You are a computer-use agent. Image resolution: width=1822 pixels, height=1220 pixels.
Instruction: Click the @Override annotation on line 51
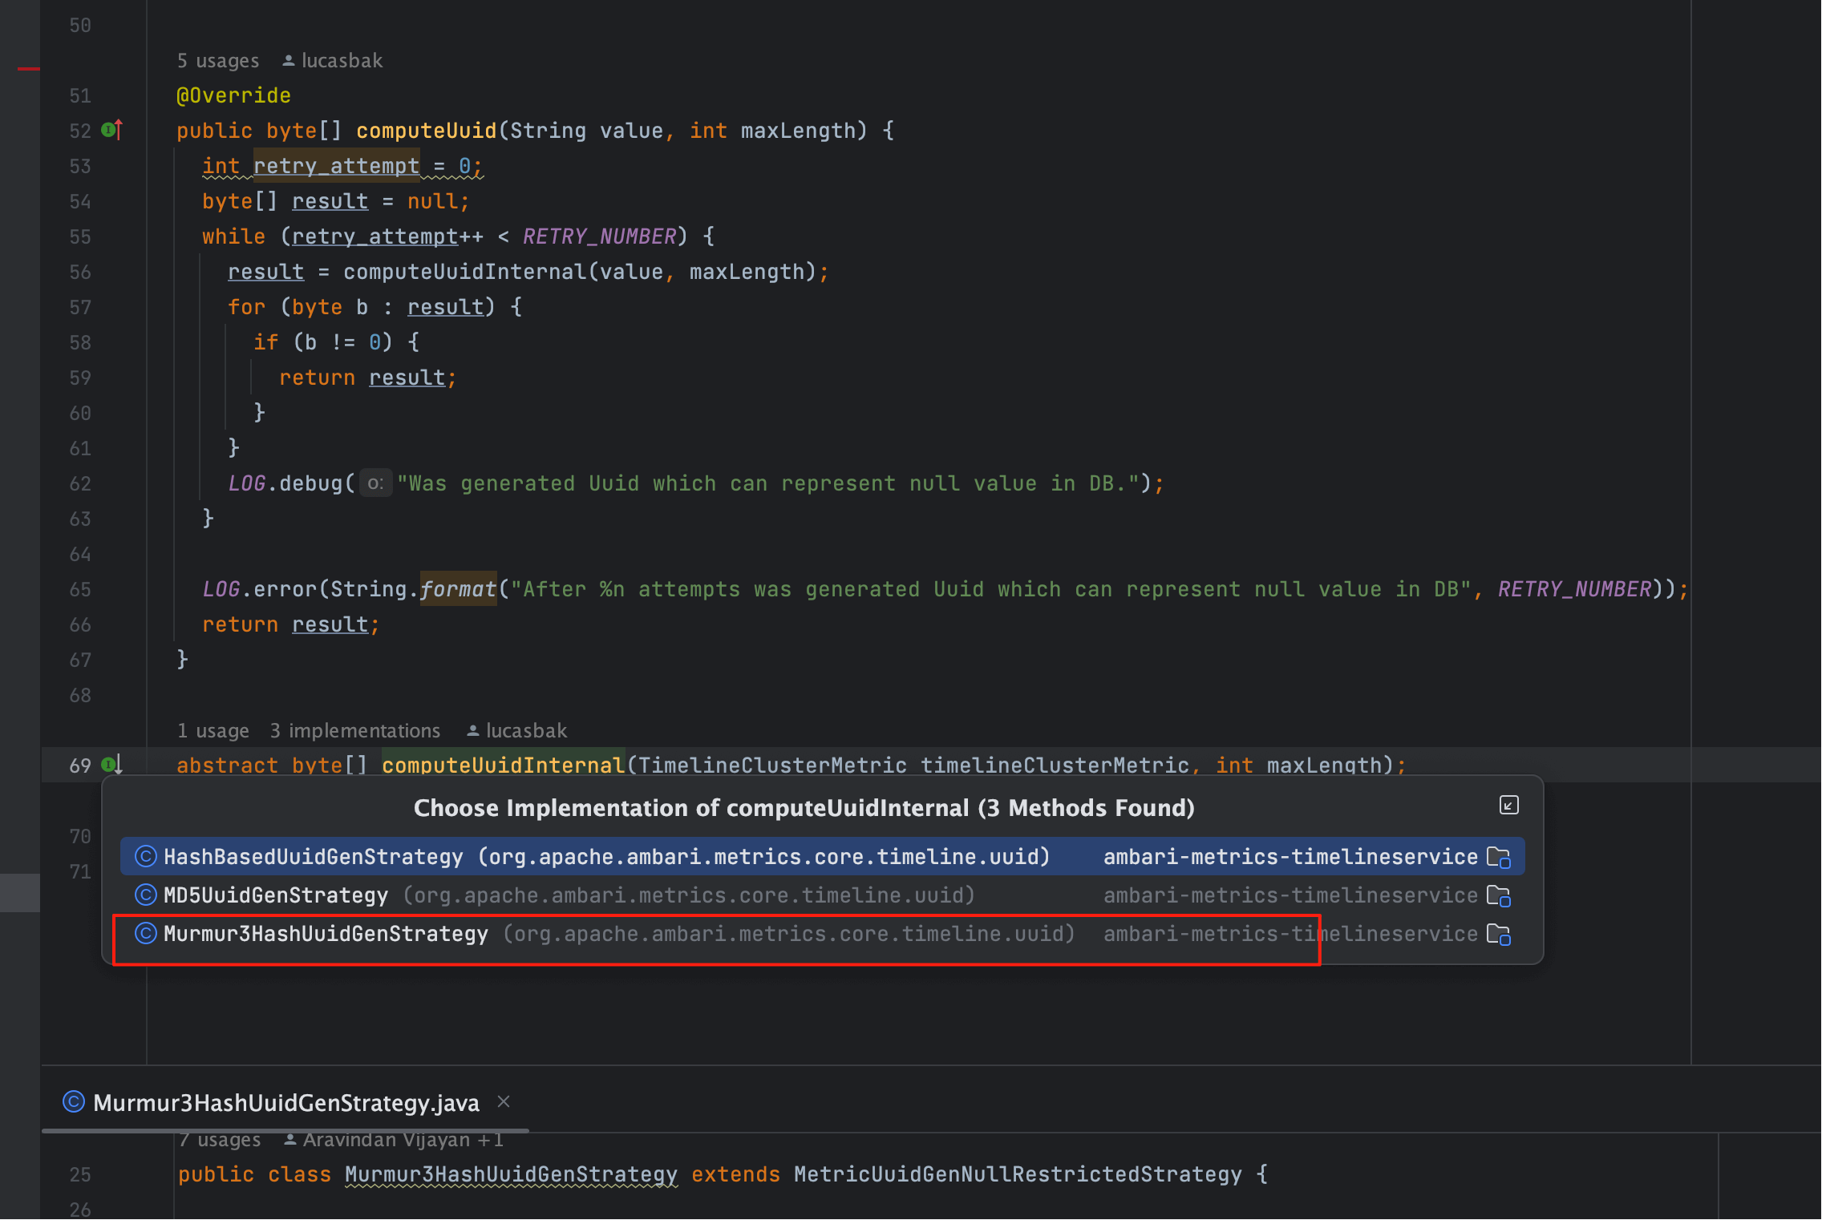tap(233, 95)
